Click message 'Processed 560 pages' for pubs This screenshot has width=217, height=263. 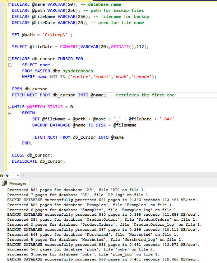tap(81, 249)
